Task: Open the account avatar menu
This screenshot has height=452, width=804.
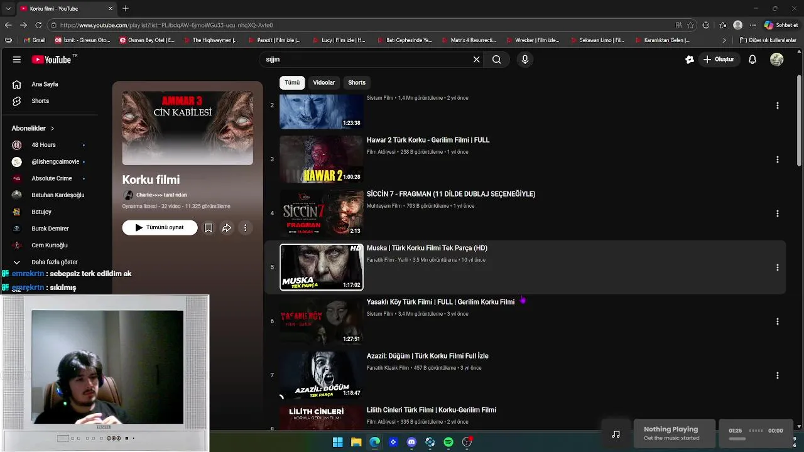Action: (x=777, y=60)
